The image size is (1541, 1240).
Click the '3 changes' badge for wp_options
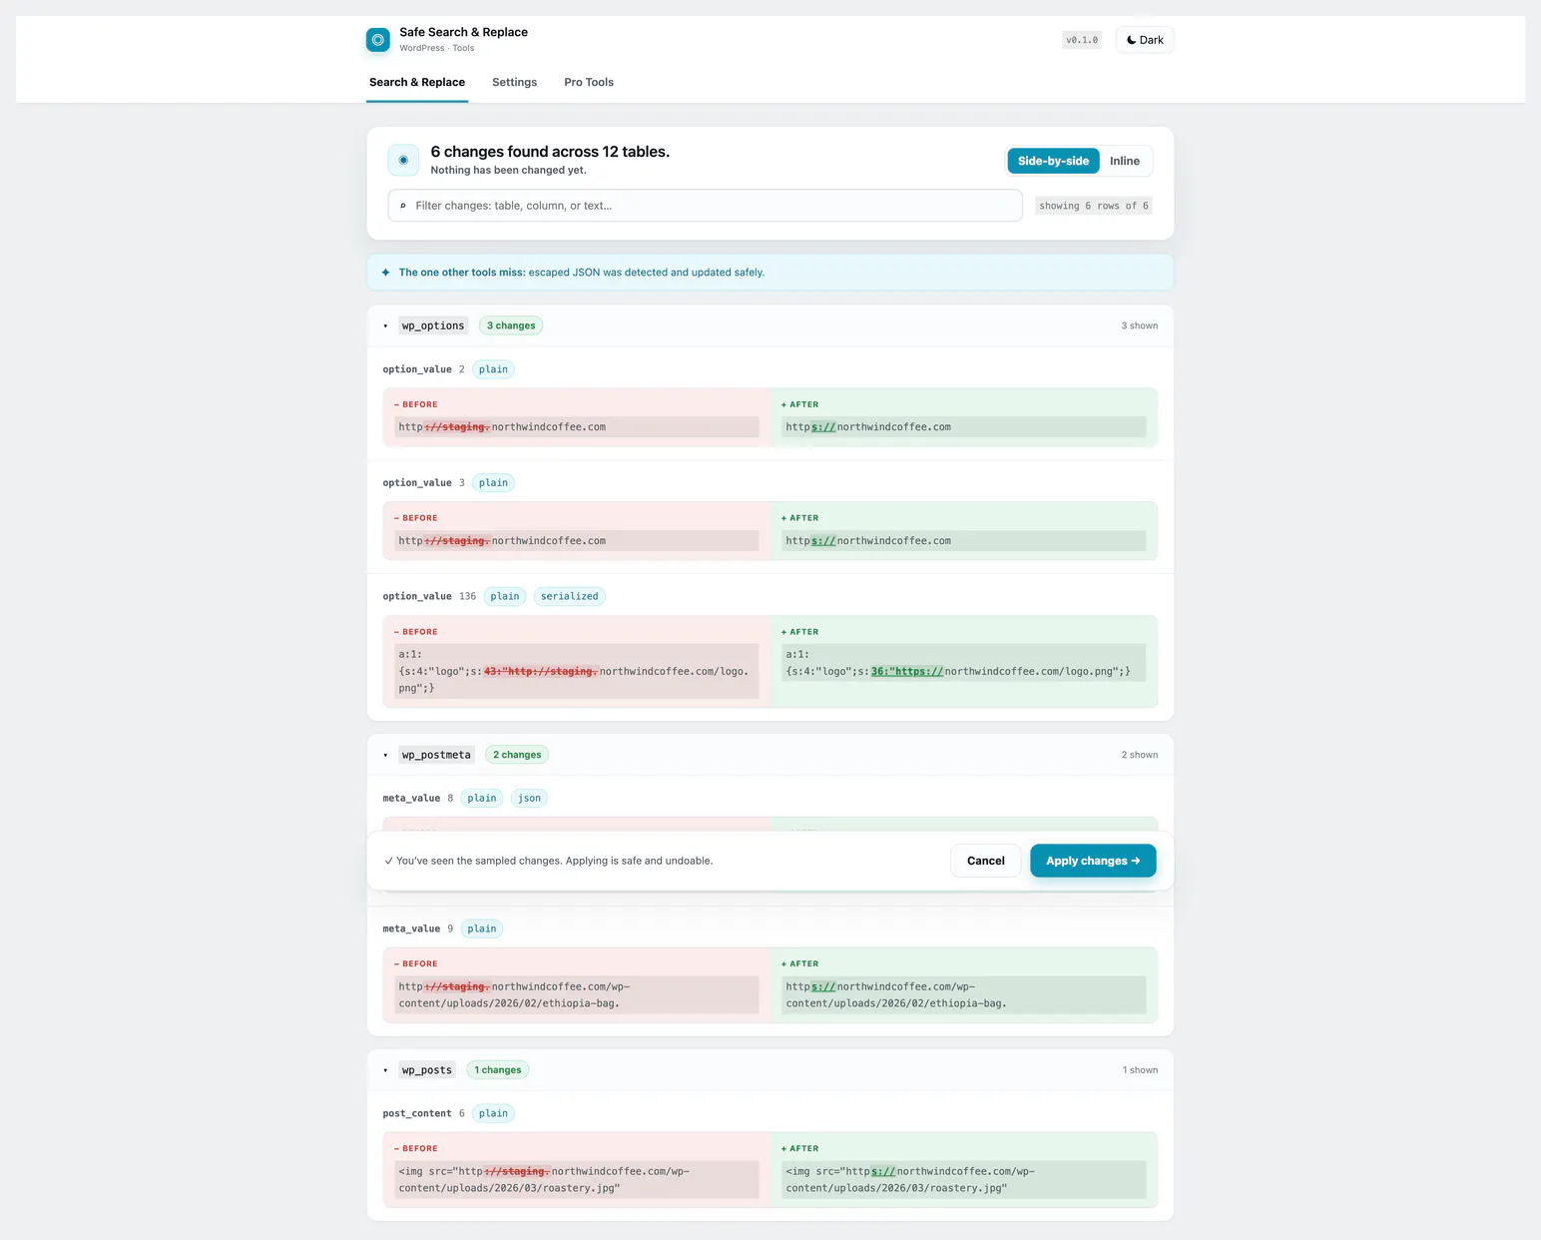coord(511,325)
